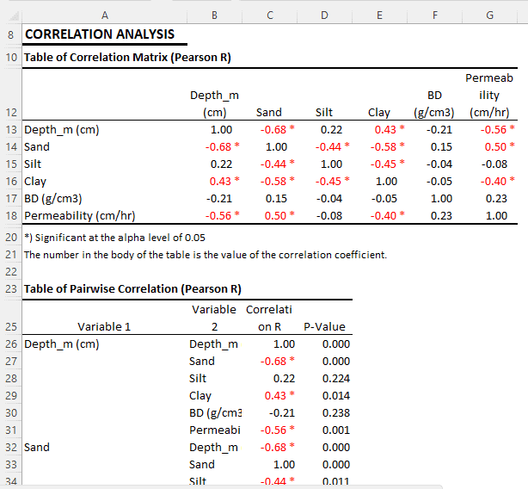Click row number 26
The image size is (528, 489).
pyautogui.click(x=10, y=344)
